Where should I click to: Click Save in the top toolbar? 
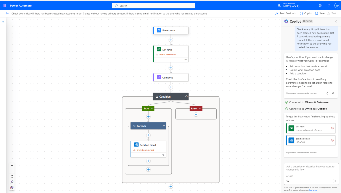(x=320, y=13)
